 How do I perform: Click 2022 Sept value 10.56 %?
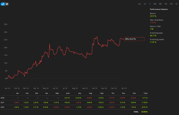point(101,107)
